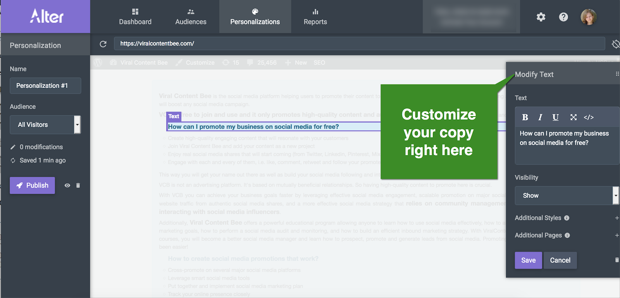
Task: Toggle preview eye icon next to Publish
Action: coord(67,185)
